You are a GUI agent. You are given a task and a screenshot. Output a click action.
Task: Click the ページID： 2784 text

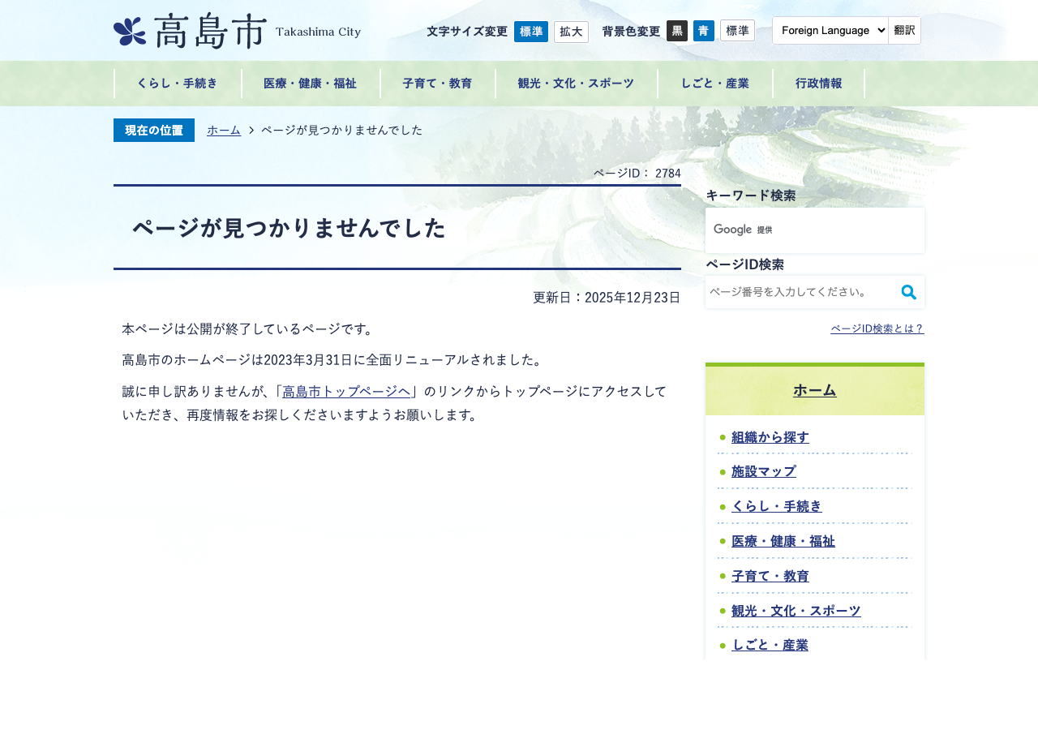pyautogui.click(x=637, y=173)
